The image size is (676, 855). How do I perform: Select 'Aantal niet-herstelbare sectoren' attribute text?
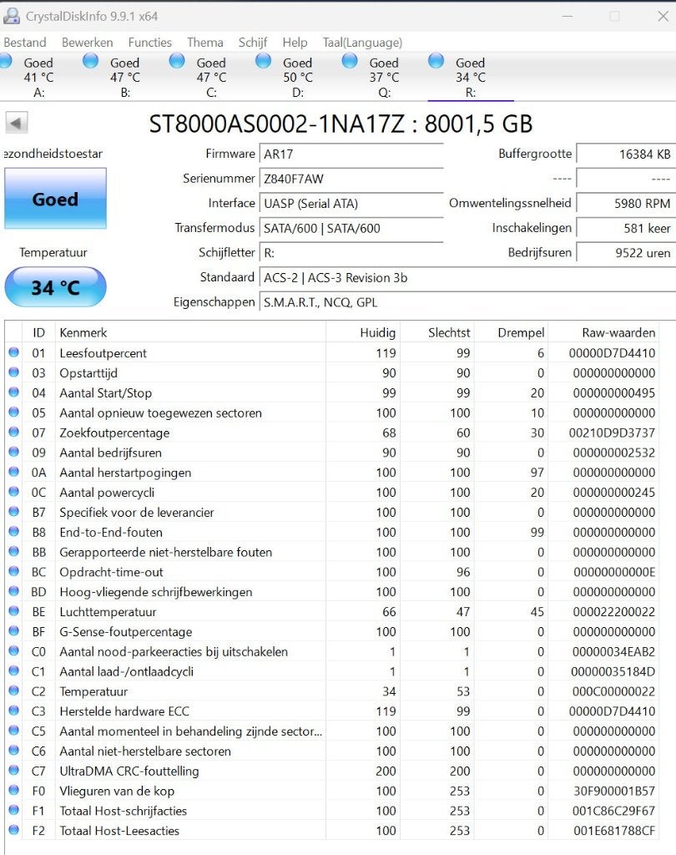click(x=145, y=751)
